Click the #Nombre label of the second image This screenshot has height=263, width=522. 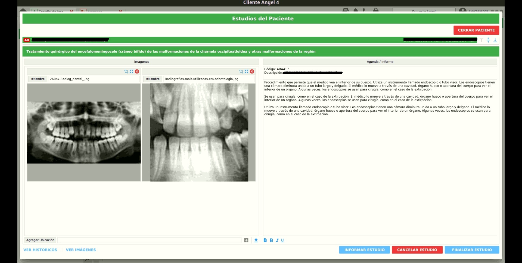[x=153, y=79]
